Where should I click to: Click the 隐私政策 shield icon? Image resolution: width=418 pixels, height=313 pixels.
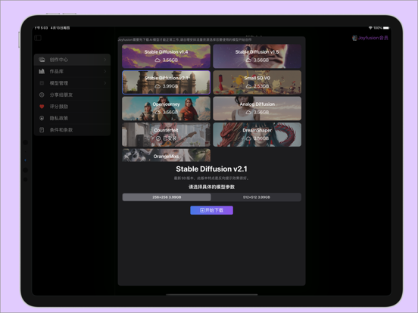[42, 118]
